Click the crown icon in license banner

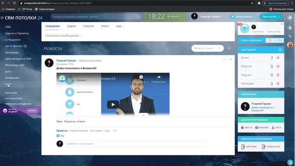coord(5,111)
